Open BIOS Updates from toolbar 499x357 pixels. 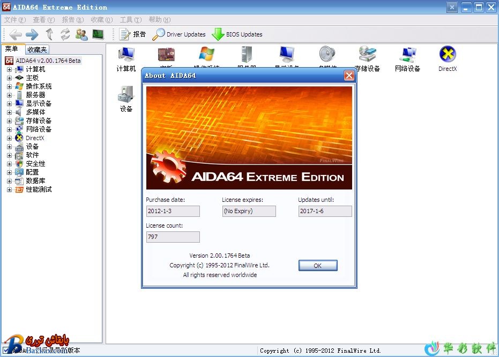coord(237,34)
